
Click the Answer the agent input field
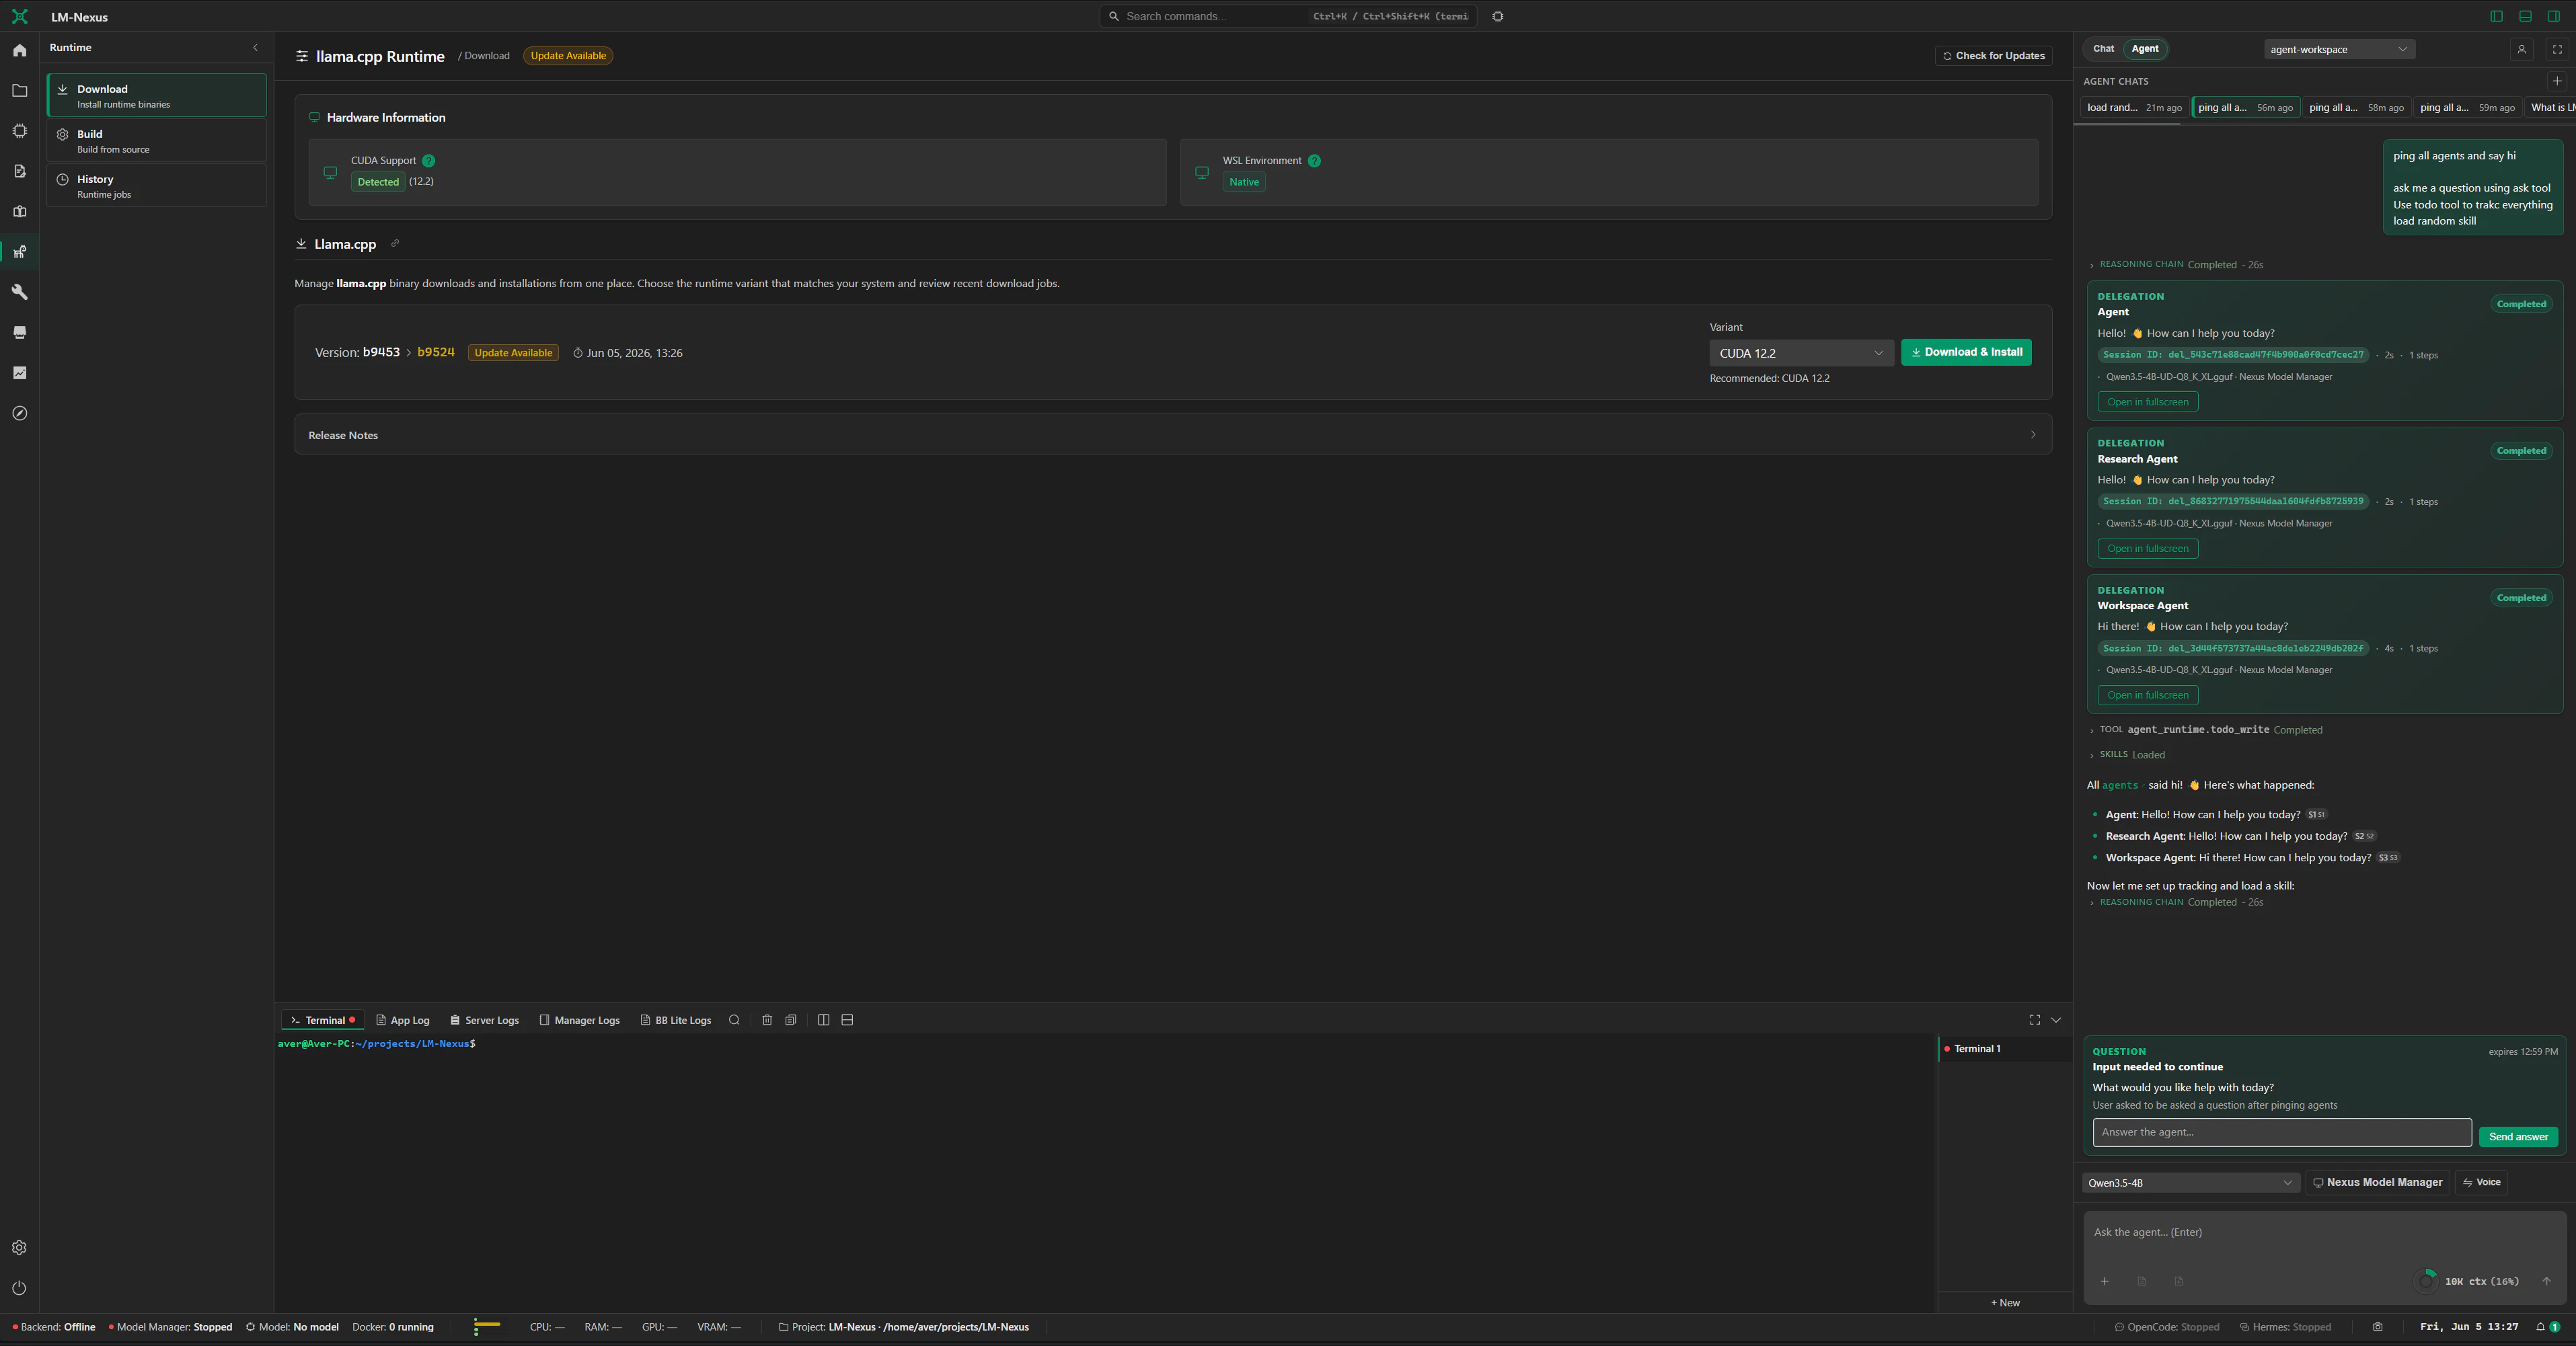point(2281,1132)
